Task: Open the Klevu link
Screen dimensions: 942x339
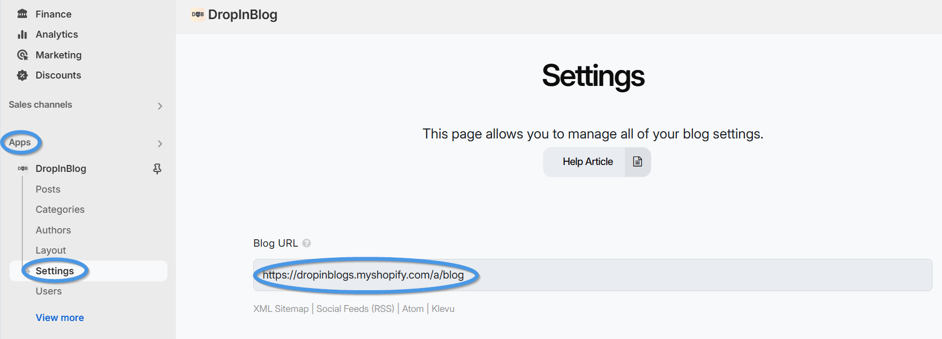Action: 443,309
